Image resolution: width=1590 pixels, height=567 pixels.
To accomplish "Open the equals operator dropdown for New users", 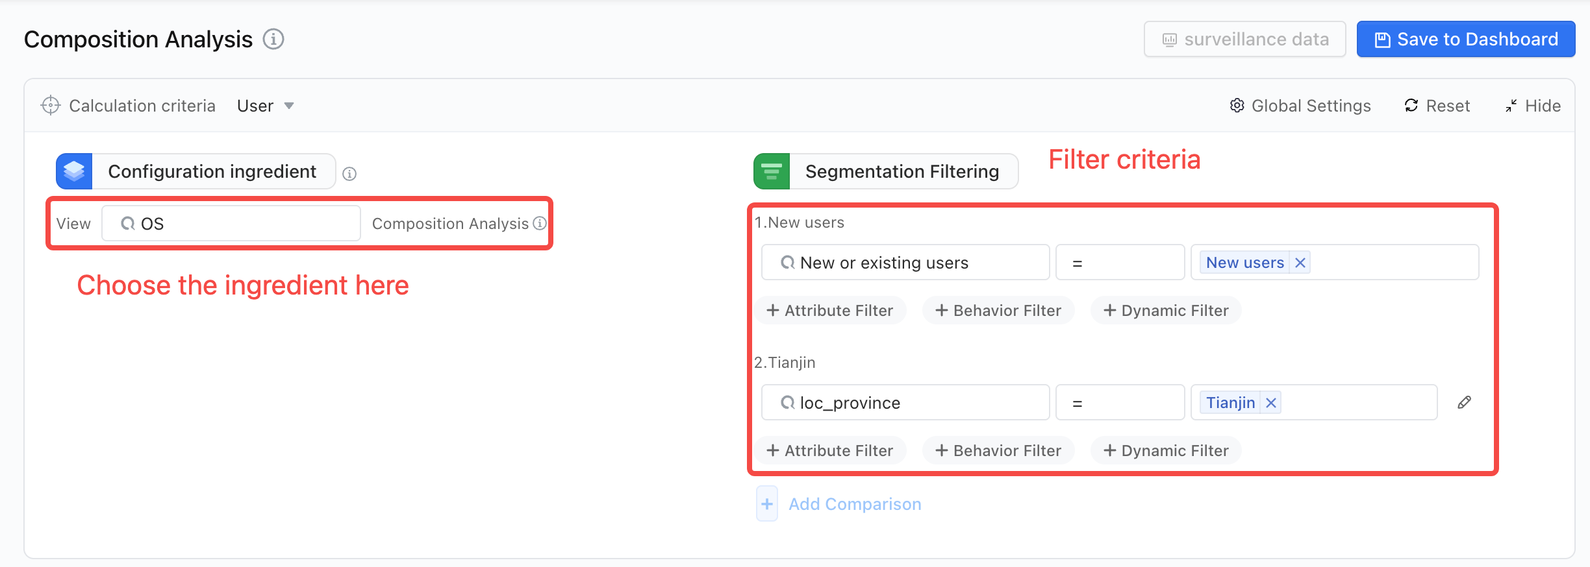I will click(x=1120, y=263).
